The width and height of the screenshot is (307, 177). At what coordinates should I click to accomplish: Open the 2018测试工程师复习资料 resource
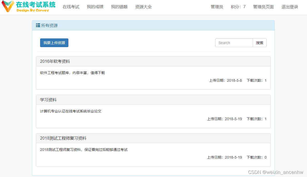pos(63,138)
